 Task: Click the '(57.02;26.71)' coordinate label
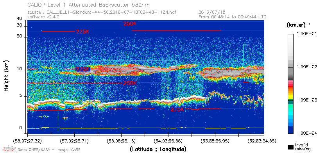75,141
